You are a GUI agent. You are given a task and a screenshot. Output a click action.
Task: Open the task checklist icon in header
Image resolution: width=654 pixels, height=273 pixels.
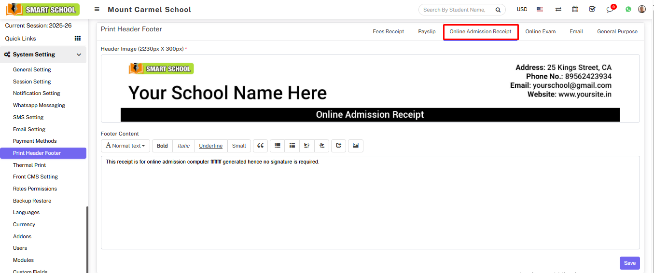tap(592, 9)
